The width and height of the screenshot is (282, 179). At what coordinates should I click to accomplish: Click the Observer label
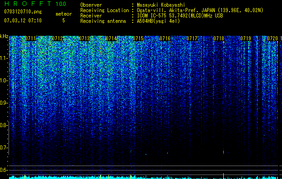tap(91, 5)
